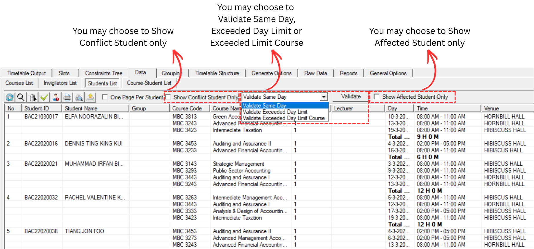Click the Group column header
This screenshot has height=249, width=534.
149,108
